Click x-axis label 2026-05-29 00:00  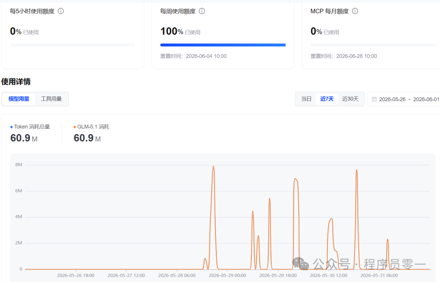pyautogui.click(x=227, y=275)
